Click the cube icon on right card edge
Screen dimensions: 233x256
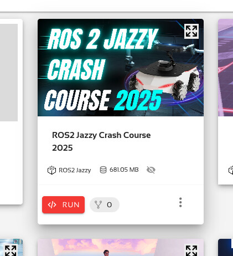click(231, 170)
